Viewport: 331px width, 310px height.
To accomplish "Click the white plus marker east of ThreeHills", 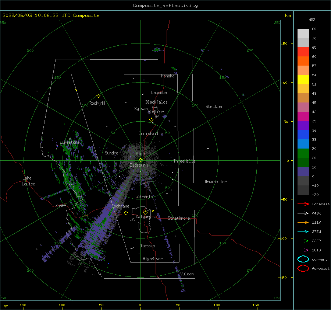I will [x=208, y=148].
